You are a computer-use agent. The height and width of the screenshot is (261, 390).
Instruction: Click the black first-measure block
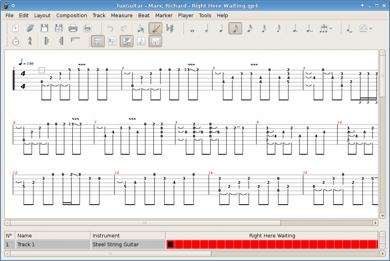(x=171, y=245)
